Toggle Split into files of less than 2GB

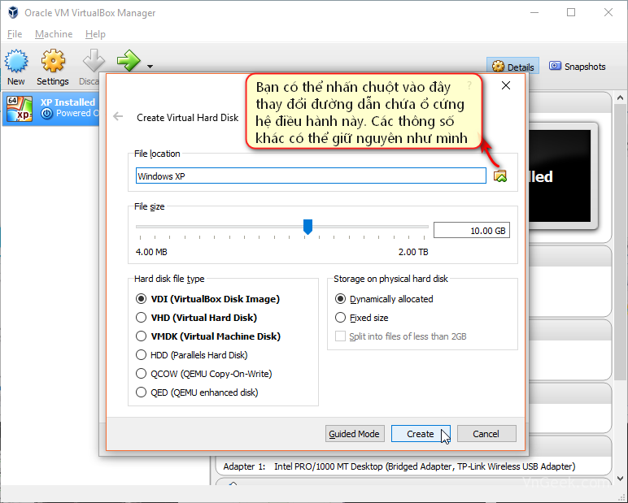[x=401, y=336]
